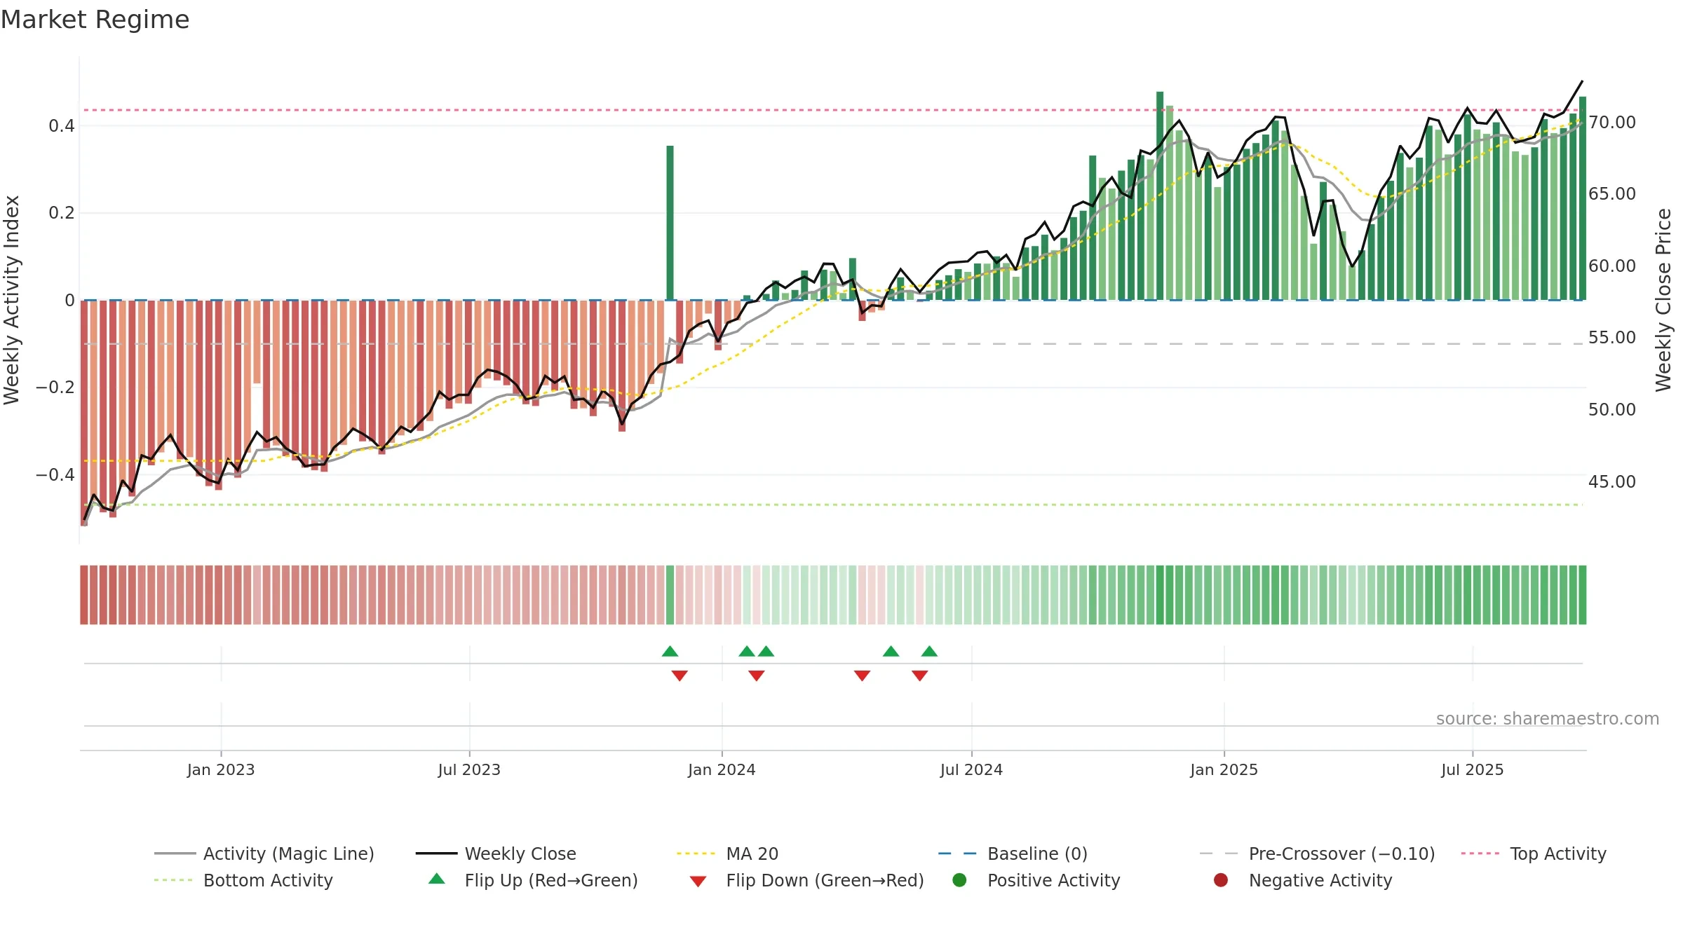Click the −0.2 activity axis tick
Image resolution: width=1683 pixels, height=946 pixels.
coord(55,388)
